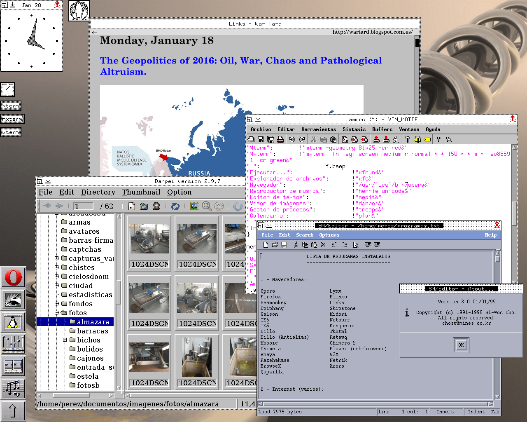Open find and replace in Vim toolbar
Screen dimensions: 527x422
pyautogui.click(x=345, y=140)
